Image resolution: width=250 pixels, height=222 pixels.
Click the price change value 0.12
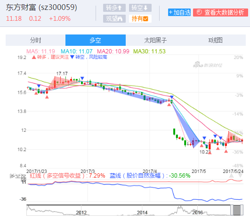pos(35,18)
